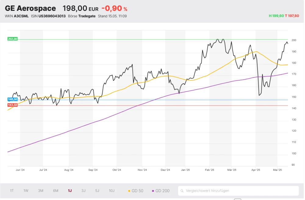Click the blue 148,50 price marker
Screen dimensions: 305x200
point(13,100)
